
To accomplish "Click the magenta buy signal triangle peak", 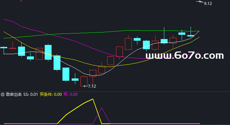I will click(x=102, y=108).
